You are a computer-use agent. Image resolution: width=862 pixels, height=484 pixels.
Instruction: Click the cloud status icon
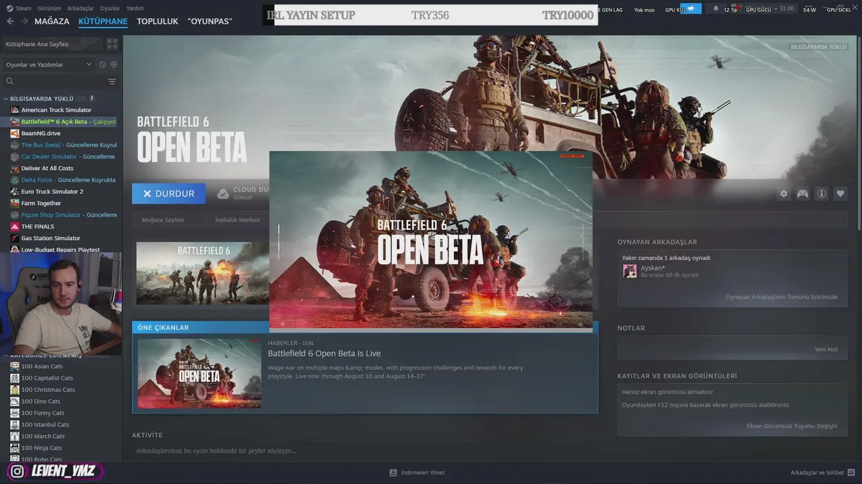pyautogui.click(x=223, y=194)
